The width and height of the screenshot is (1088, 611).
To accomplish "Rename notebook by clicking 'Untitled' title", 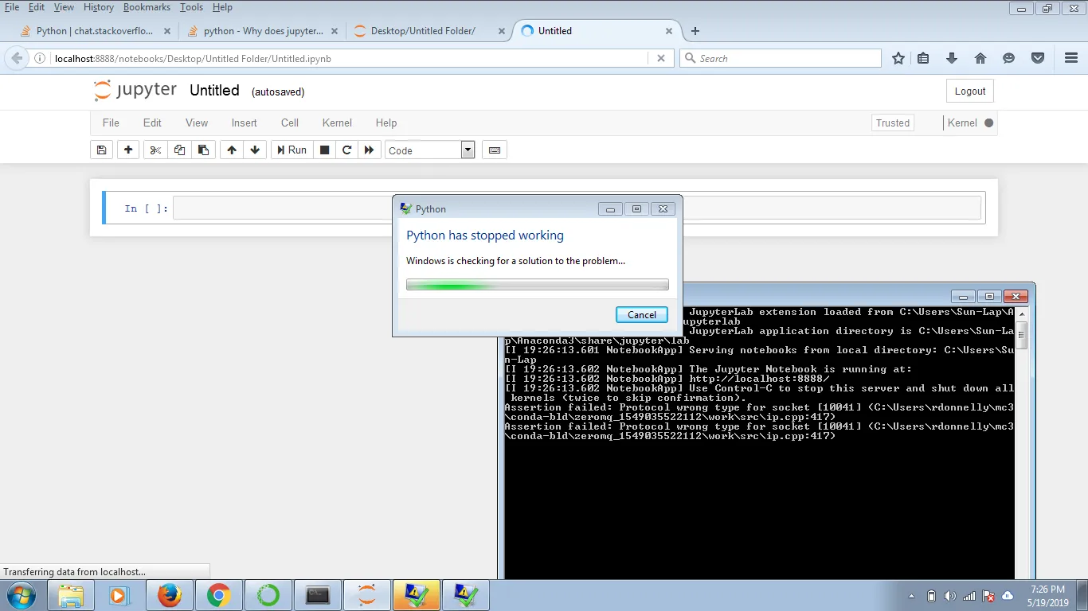I will coord(214,90).
